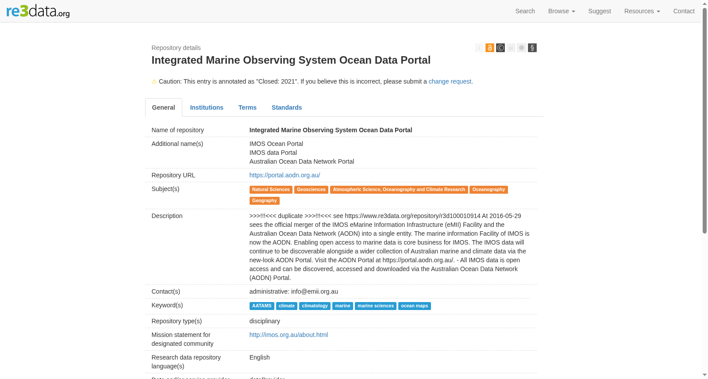Click the copyright licenses badge icon
The height and width of the screenshot is (379, 708).
pos(500,48)
